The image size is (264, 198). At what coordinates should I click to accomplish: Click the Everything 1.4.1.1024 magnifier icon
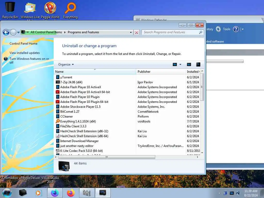[x=57, y=121]
